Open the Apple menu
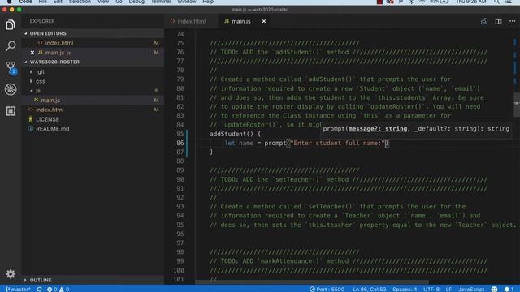The width and height of the screenshot is (520, 292). pos(9,2)
